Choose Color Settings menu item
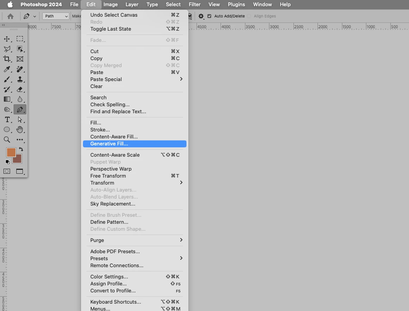The height and width of the screenshot is (311, 409). coord(135,276)
